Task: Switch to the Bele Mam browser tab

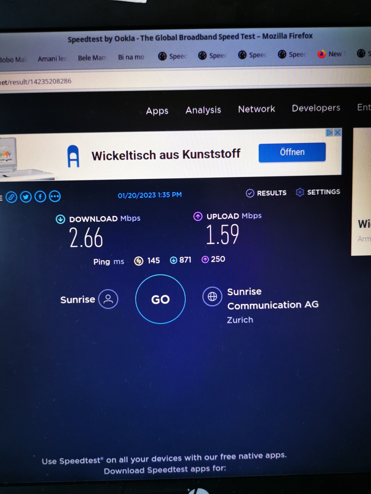Action: coord(92,58)
